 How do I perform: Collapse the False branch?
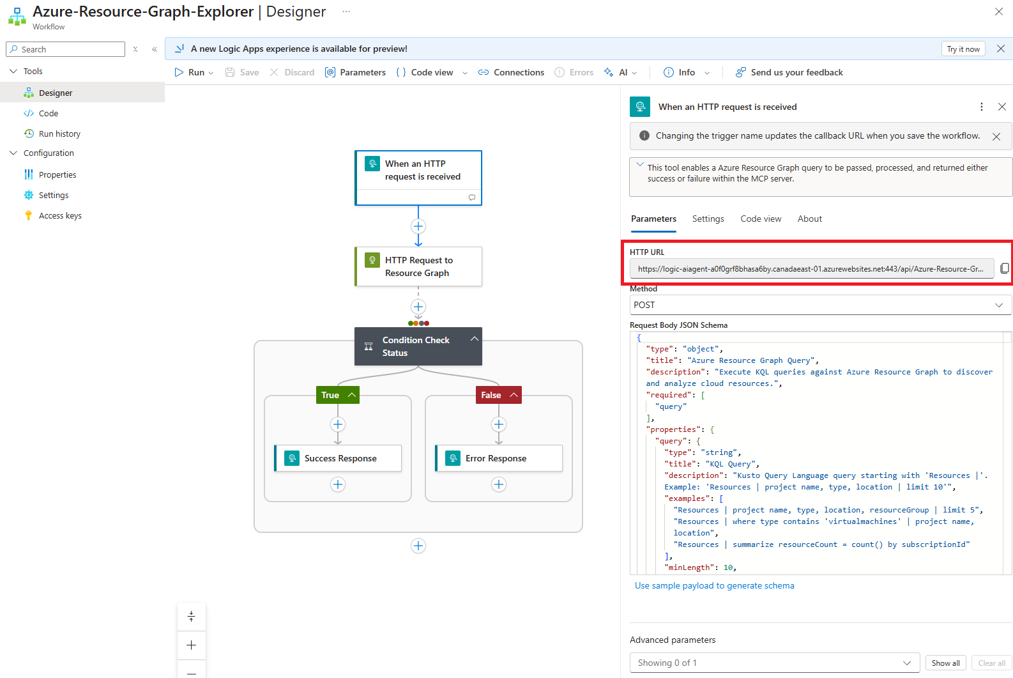tap(514, 395)
